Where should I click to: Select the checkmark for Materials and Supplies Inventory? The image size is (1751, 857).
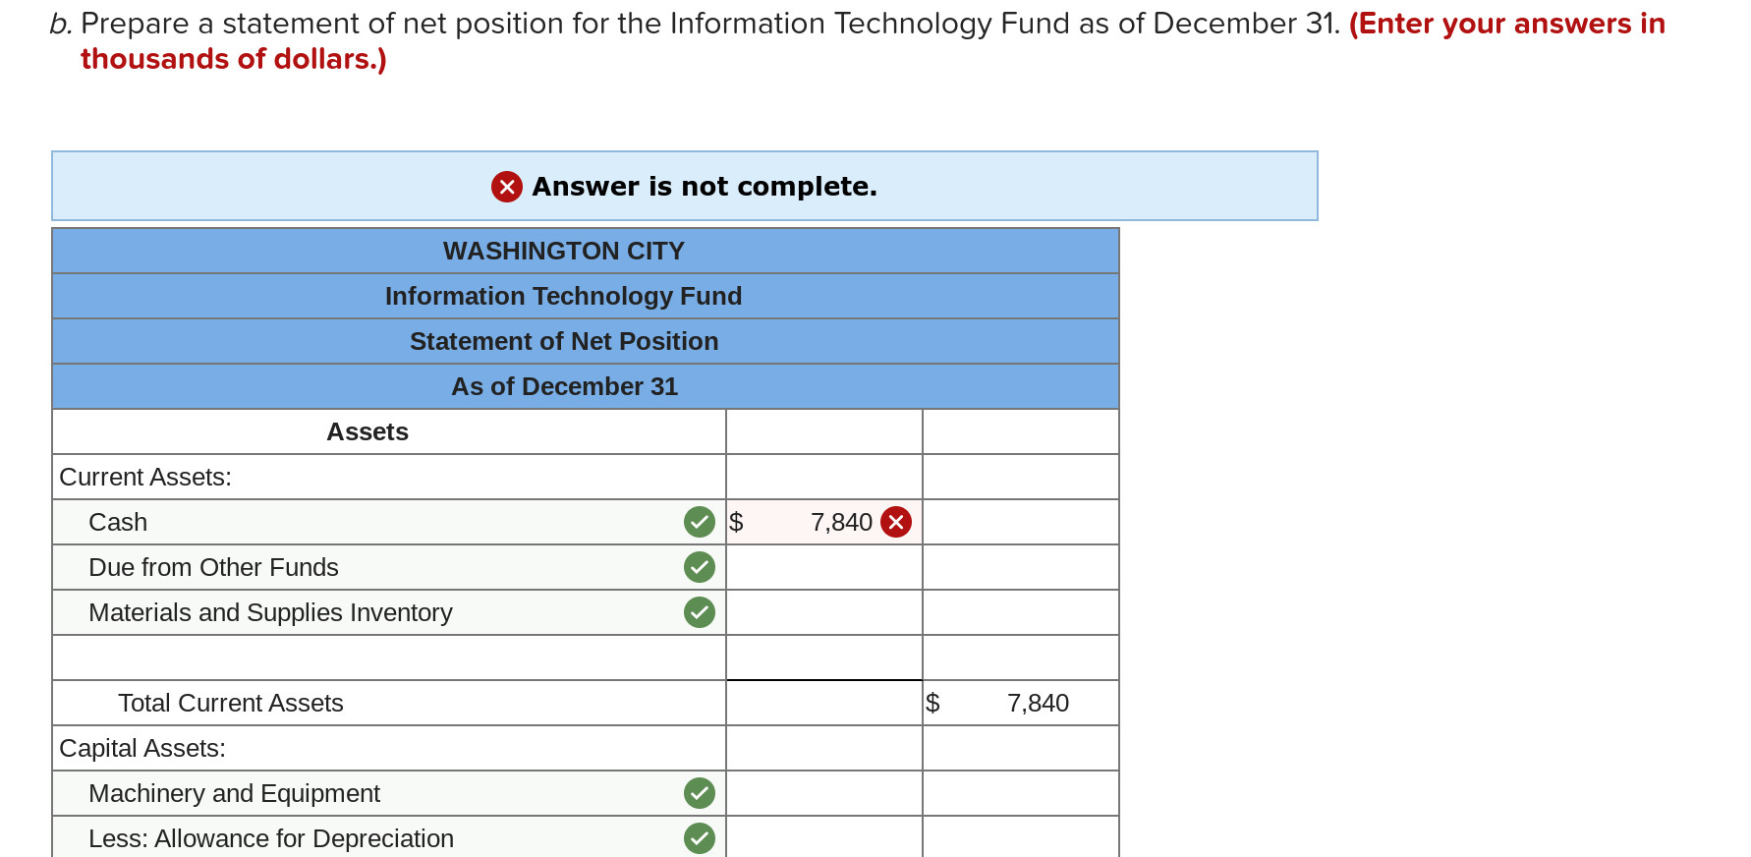tap(699, 611)
